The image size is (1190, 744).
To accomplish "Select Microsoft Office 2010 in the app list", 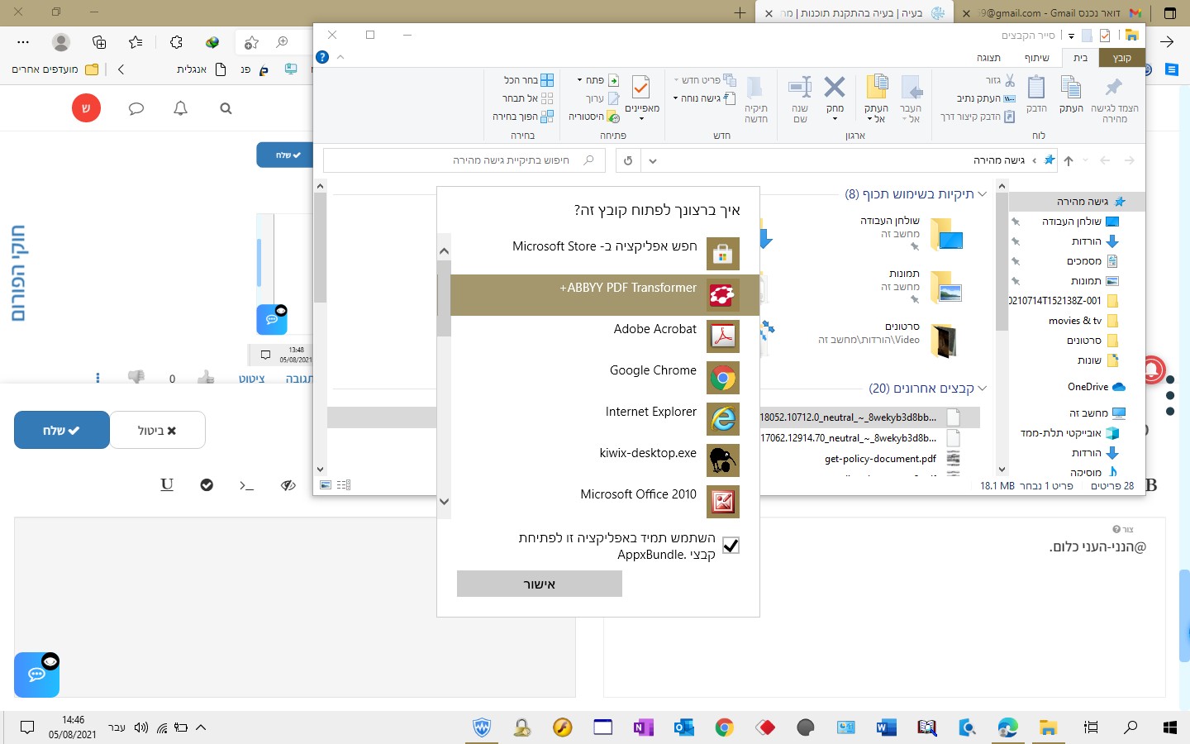I will (605, 502).
